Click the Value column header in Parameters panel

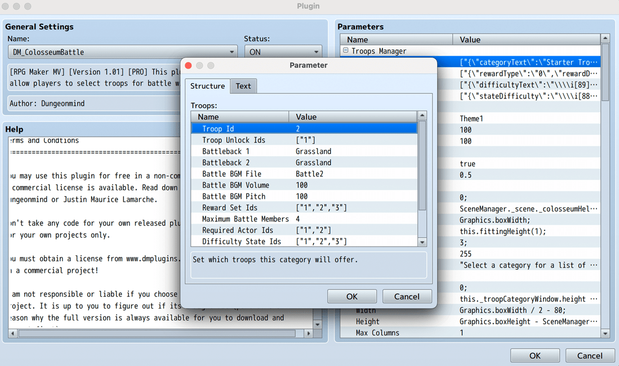[526, 39]
